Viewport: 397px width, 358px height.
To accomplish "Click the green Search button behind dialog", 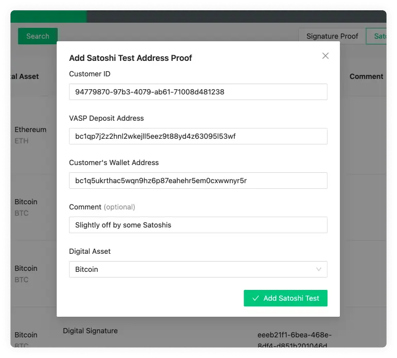I will pyautogui.click(x=38, y=36).
